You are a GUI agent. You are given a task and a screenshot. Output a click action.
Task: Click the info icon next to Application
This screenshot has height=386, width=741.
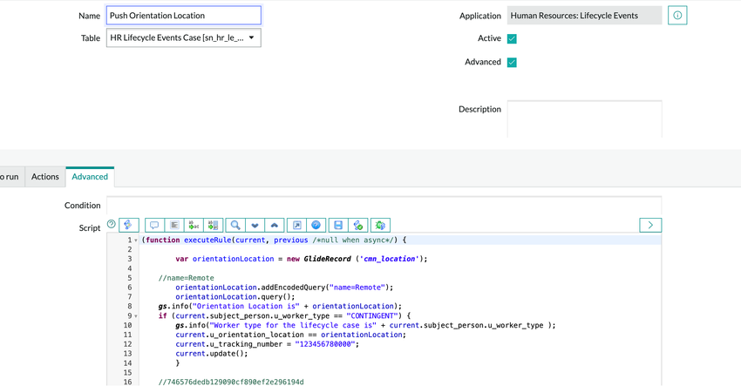coord(677,16)
